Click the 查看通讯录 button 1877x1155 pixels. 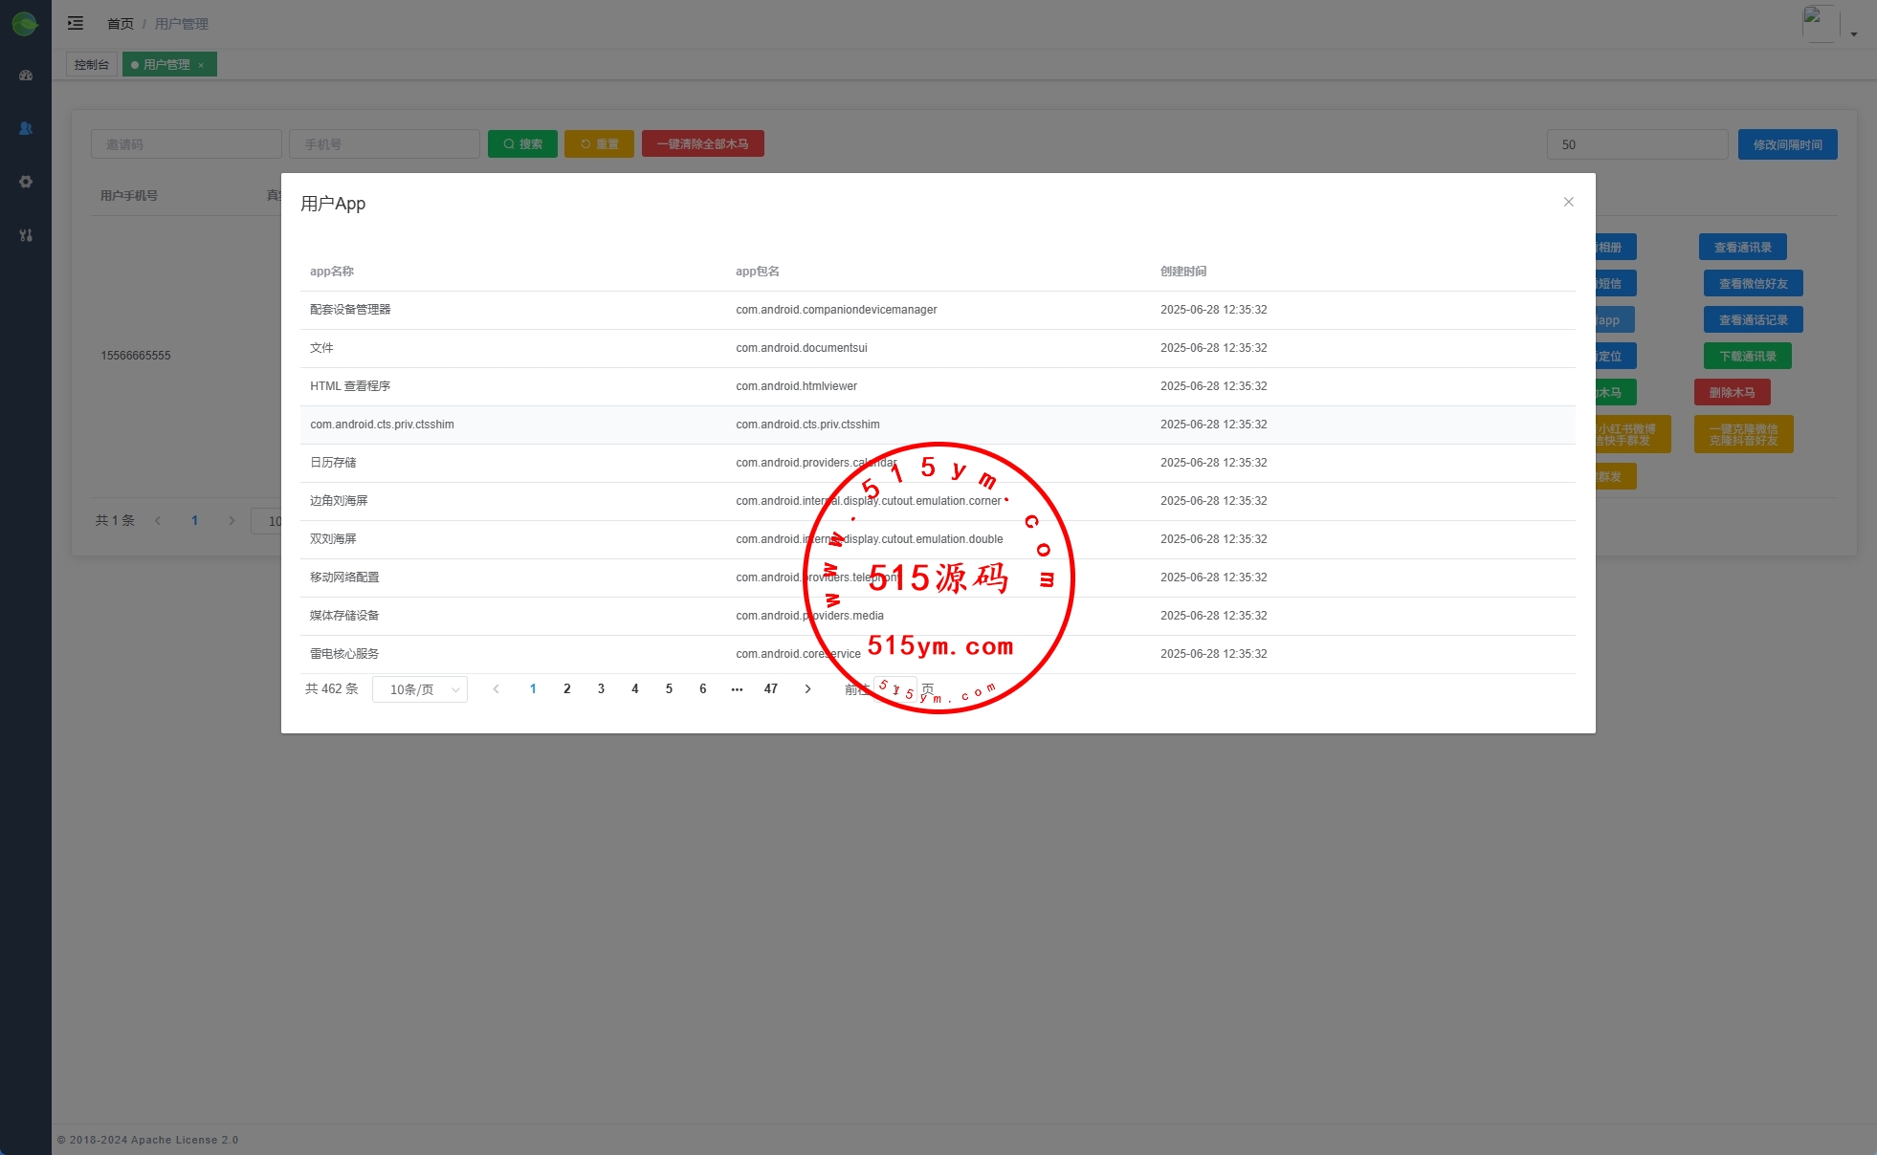pyautogui.click(x=1742, y=248)
